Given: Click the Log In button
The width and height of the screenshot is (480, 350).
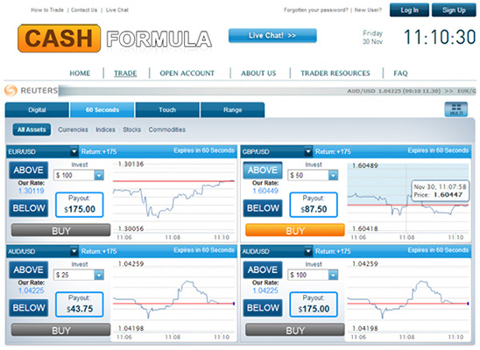Looking at the screenshot, I should pos(409,10).
